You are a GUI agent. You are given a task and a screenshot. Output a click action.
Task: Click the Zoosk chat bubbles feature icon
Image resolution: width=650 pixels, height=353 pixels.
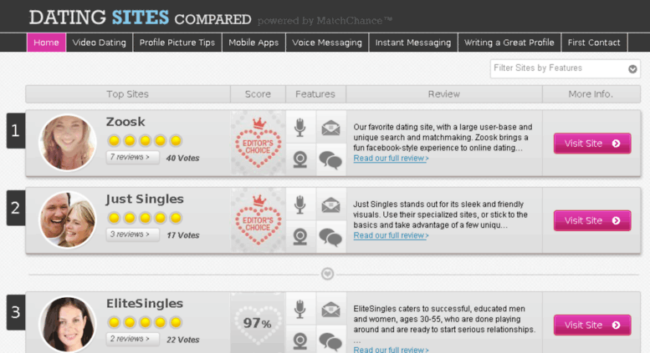point(330,160)
